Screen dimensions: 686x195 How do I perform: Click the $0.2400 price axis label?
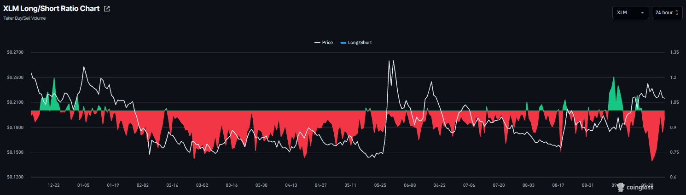click(15, 77)
